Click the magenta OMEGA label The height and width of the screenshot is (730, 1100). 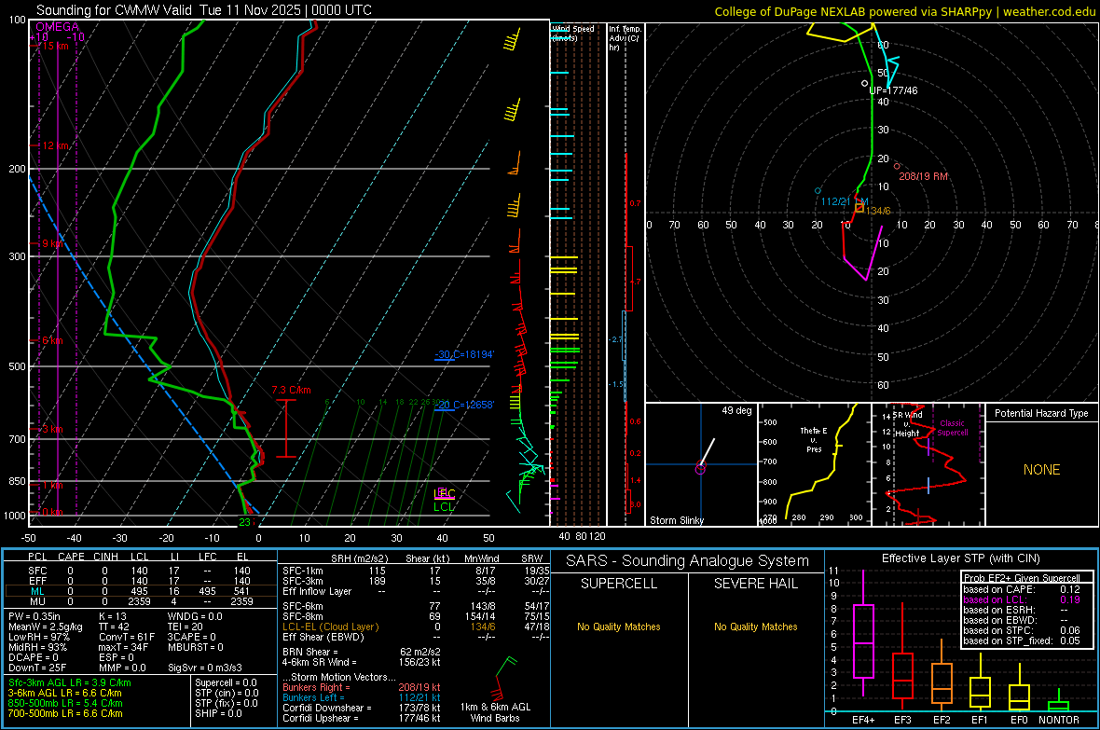[x=57, y=27]
